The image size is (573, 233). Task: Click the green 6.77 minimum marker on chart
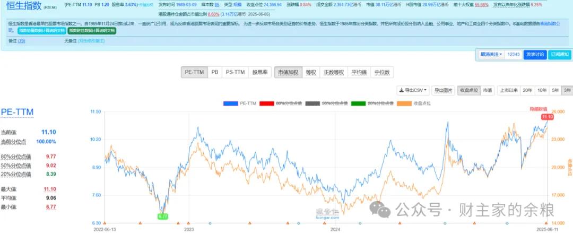tap(163, 217)
